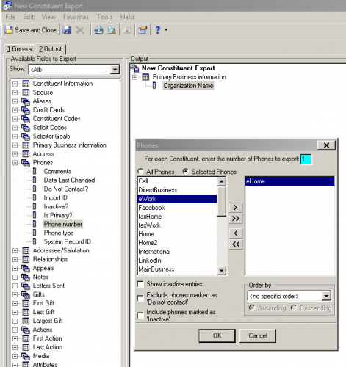The image size is (346, 367).
Task: Click the number of Phones to export field
Action: 306,159
